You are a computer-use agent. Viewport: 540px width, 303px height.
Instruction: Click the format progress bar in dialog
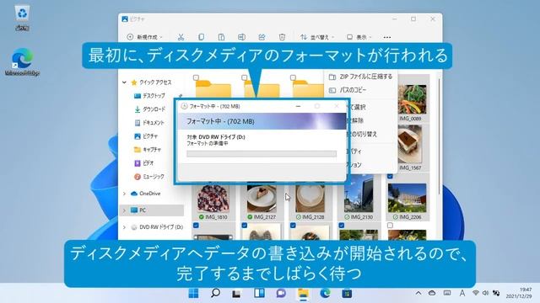262,153
